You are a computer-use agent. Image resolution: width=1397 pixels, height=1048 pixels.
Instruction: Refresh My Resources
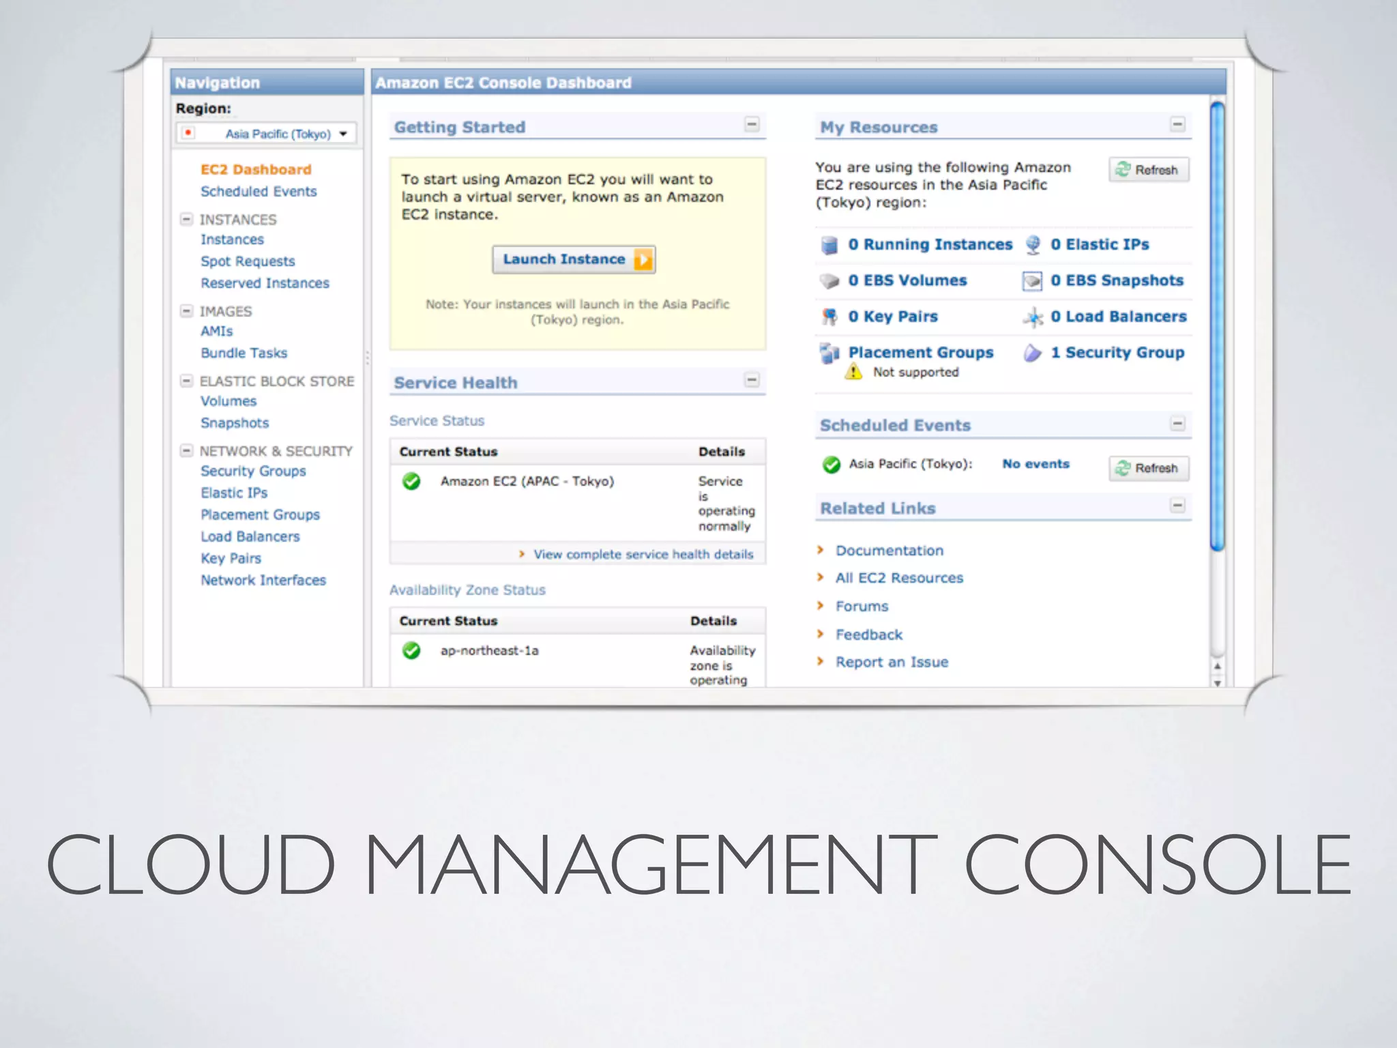coord(1149,170)
